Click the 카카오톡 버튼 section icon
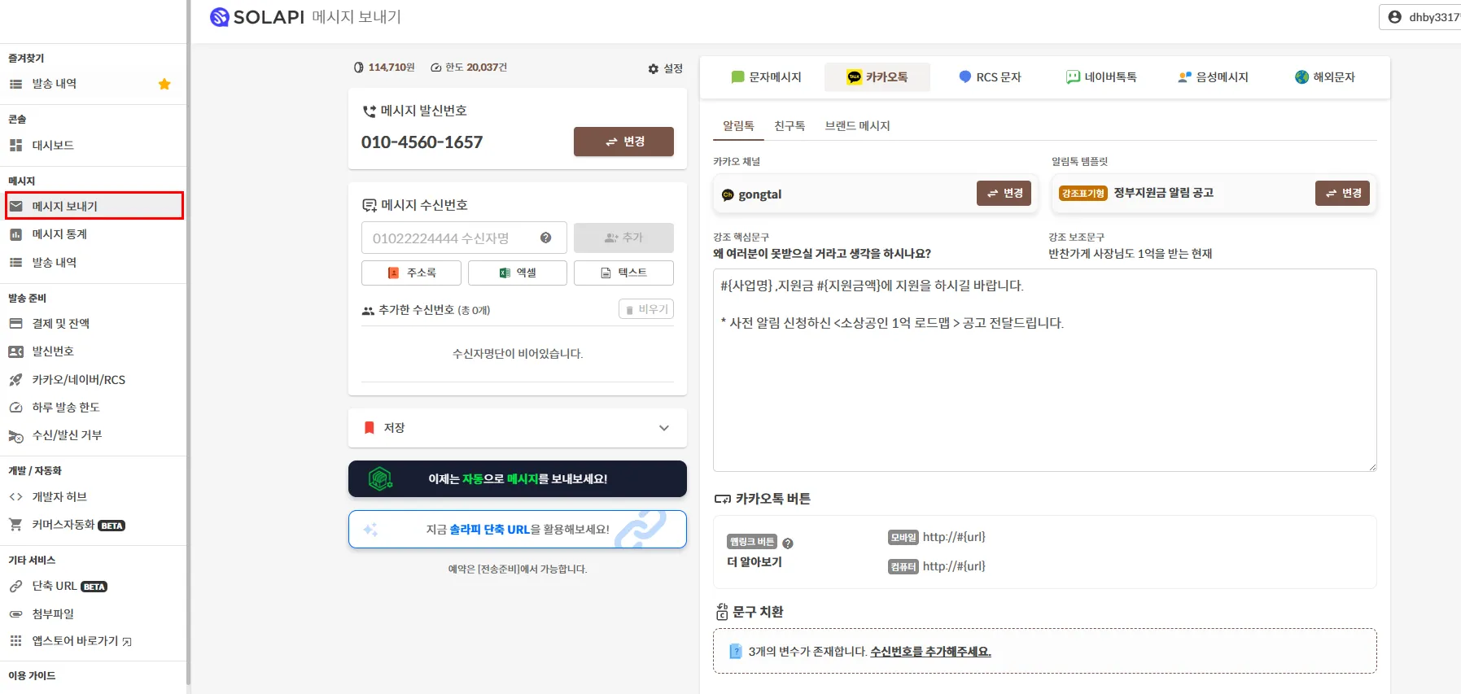The height and width of the screenshot is (694, 1461). pyautogui.click(x=722, y=500)
